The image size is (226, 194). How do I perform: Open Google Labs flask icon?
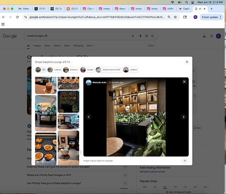(x=204, y=36)
